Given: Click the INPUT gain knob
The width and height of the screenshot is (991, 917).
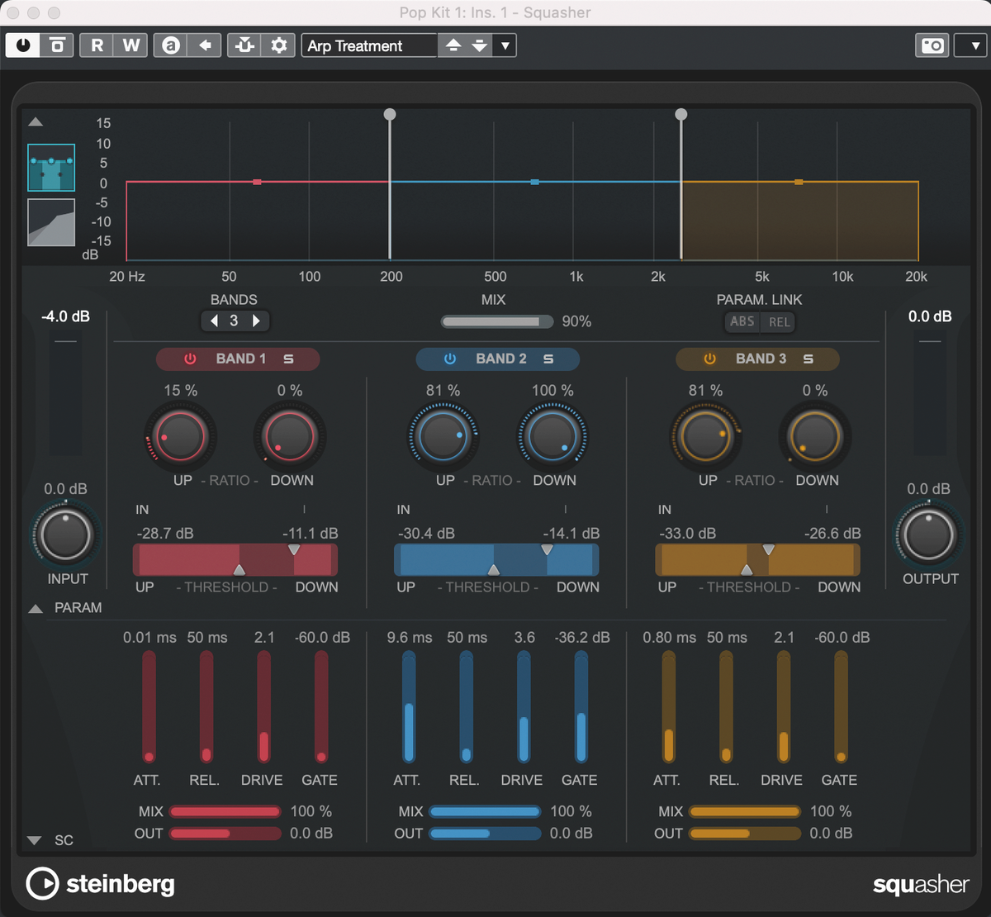Looking at the screenshot, I should (65, 534).
